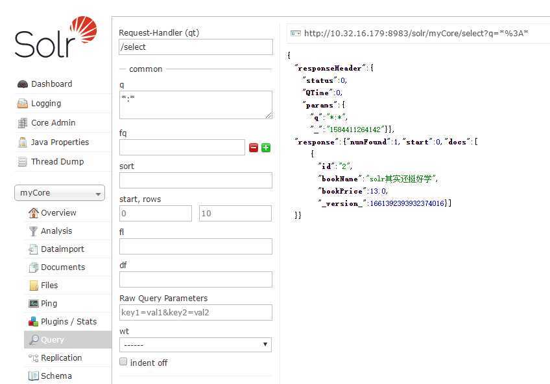The height and width of the screenshot is (384, 550).
Task: Click the _version_ value in the response
Action: [407, 203]
